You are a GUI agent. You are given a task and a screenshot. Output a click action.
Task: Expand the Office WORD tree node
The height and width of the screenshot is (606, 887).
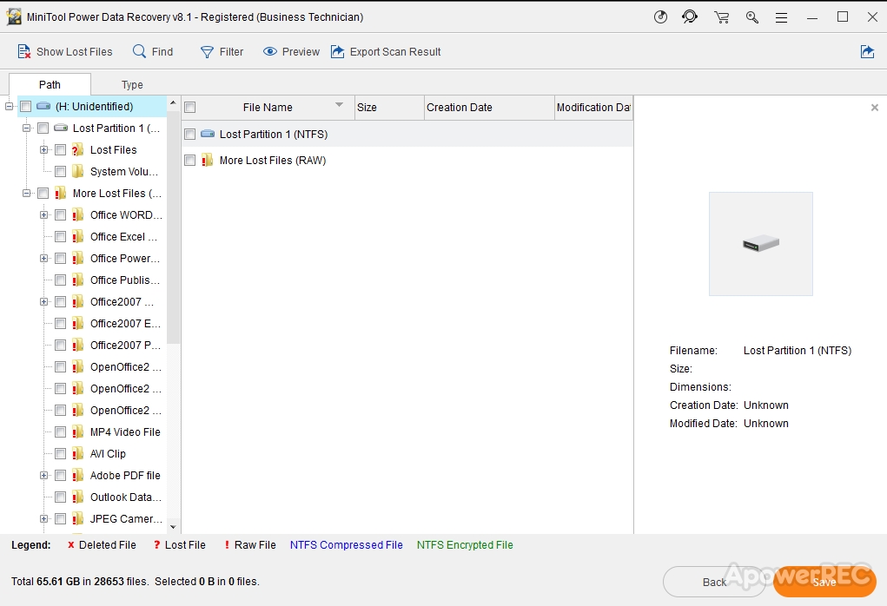point(43,214)
